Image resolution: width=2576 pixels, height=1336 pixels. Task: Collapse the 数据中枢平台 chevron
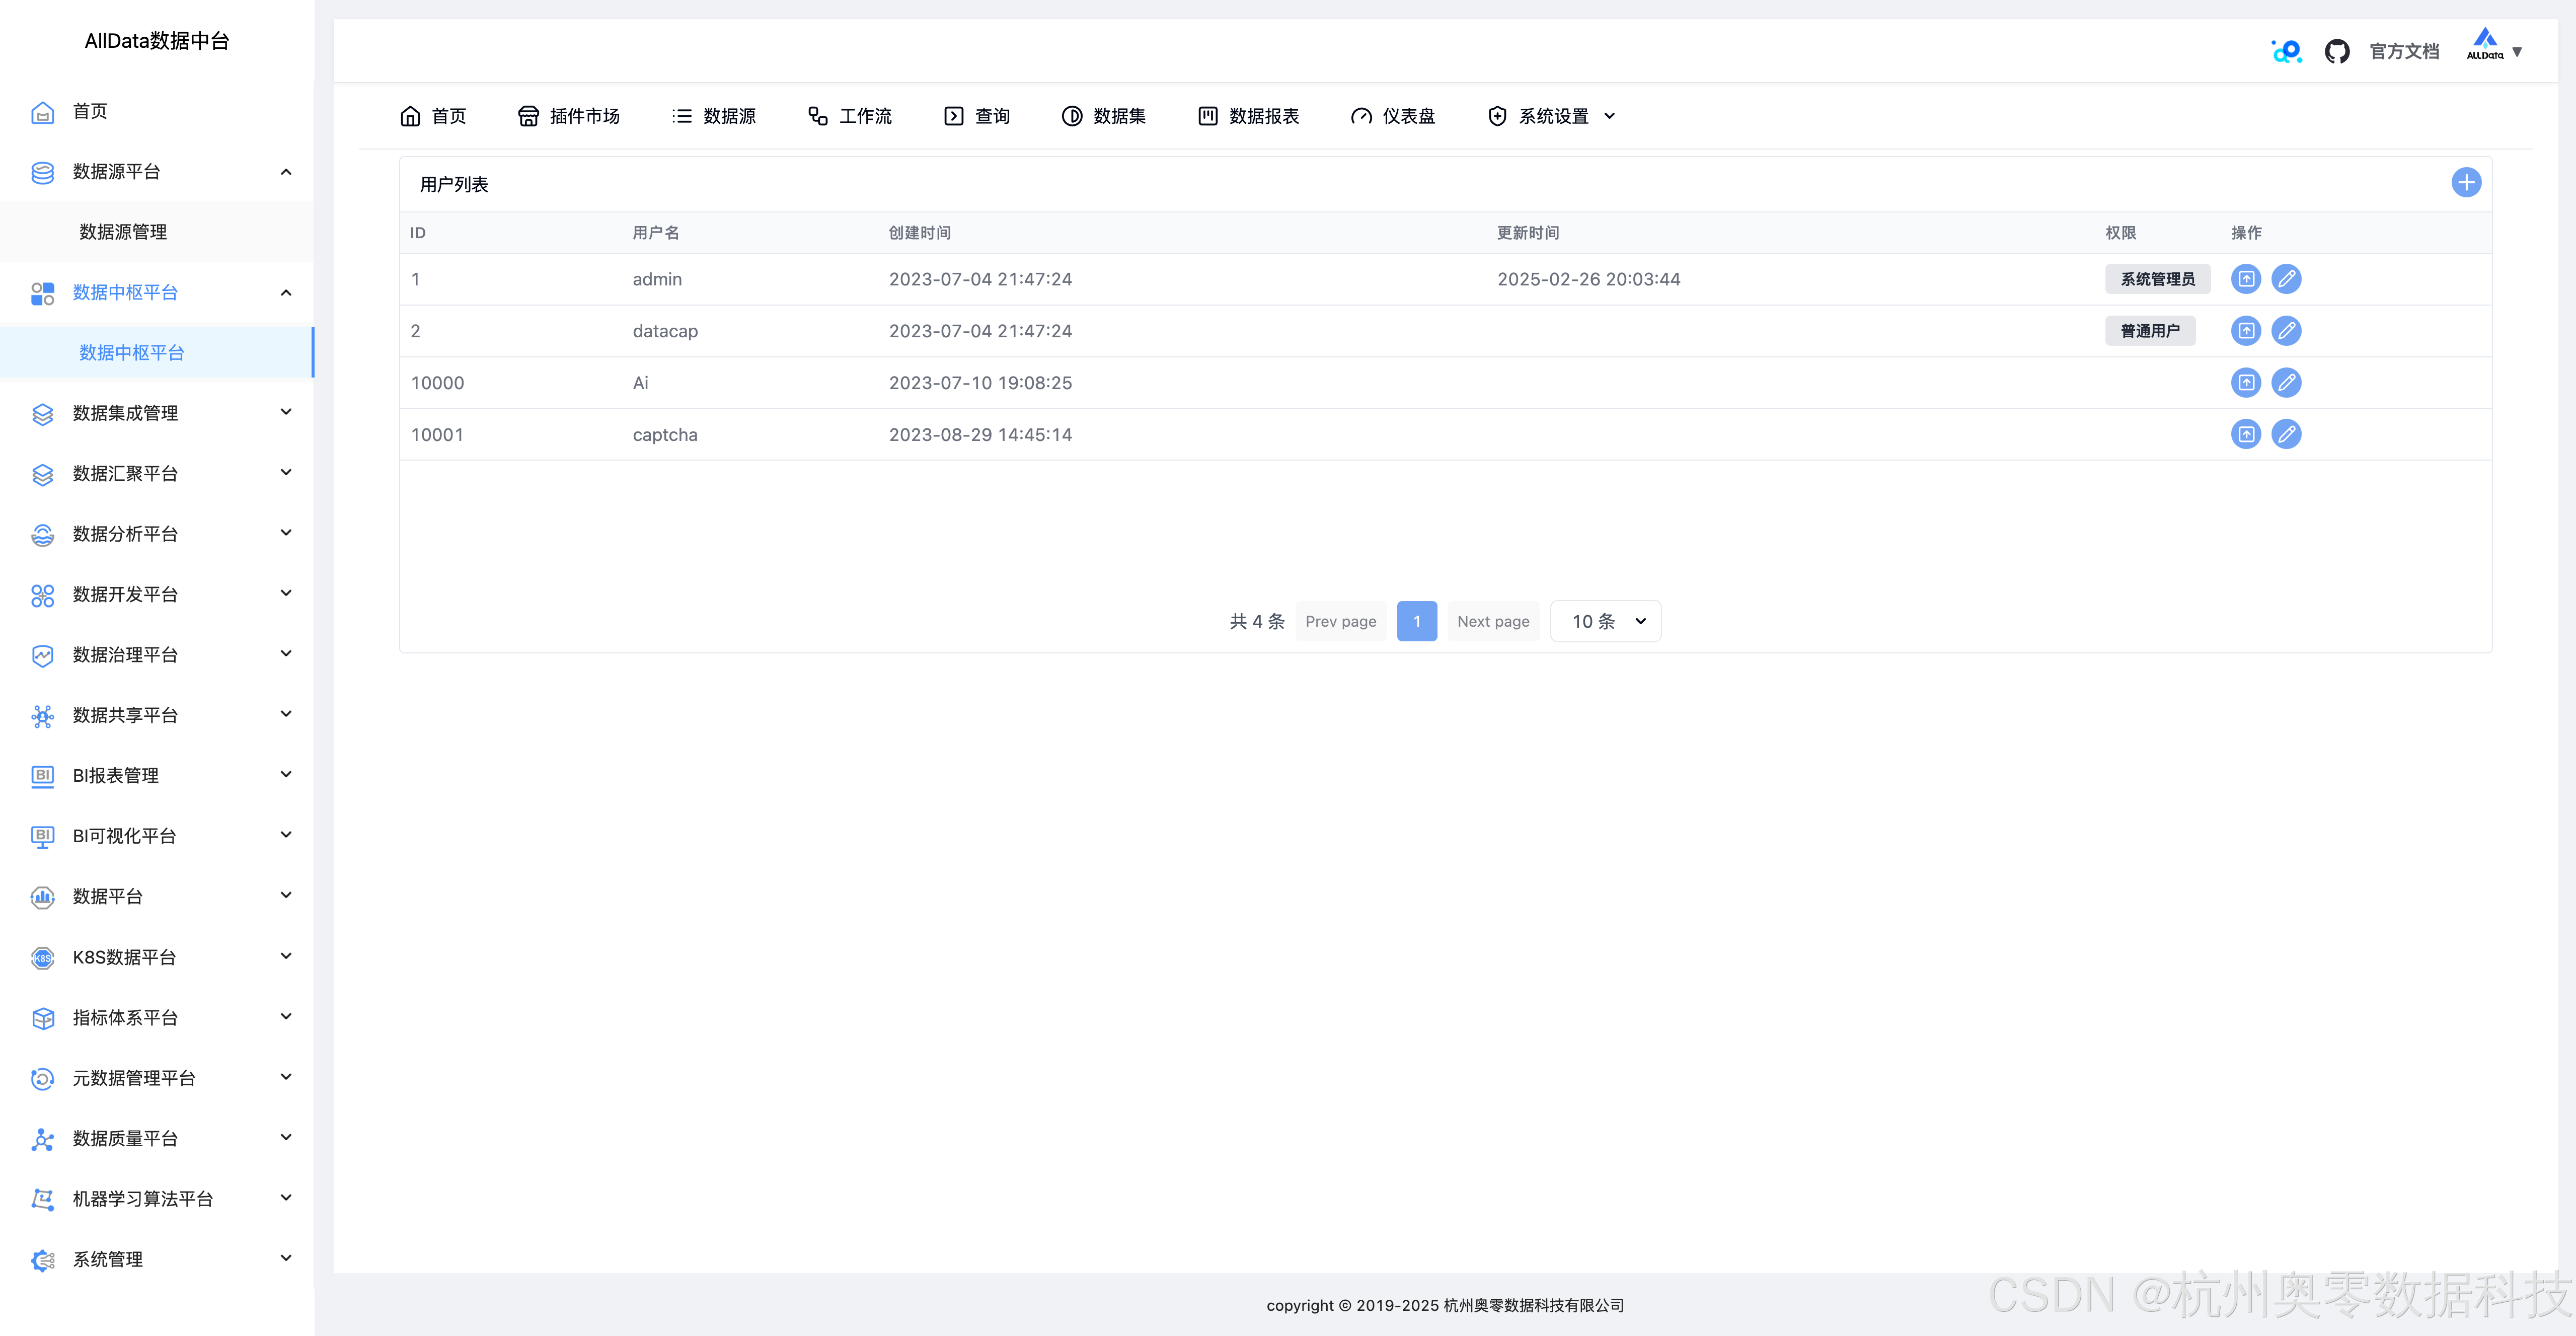coord(286,293)
